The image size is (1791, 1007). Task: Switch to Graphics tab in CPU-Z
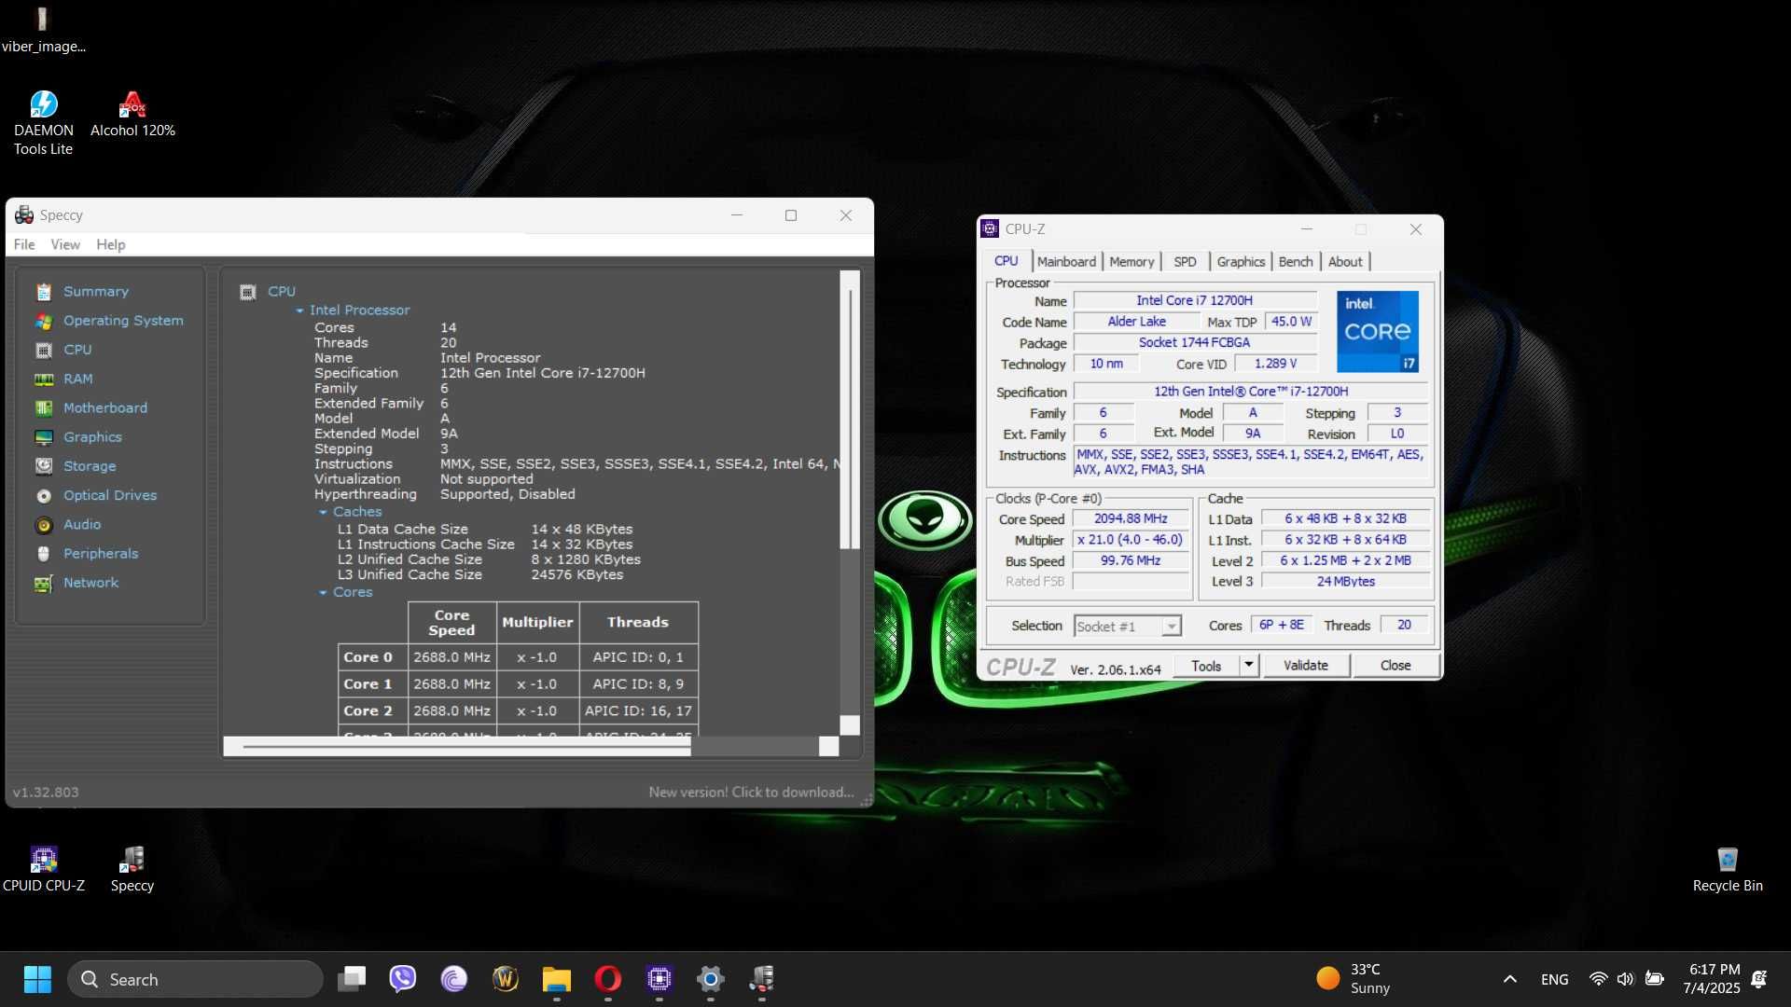[x=1241, y=262]
